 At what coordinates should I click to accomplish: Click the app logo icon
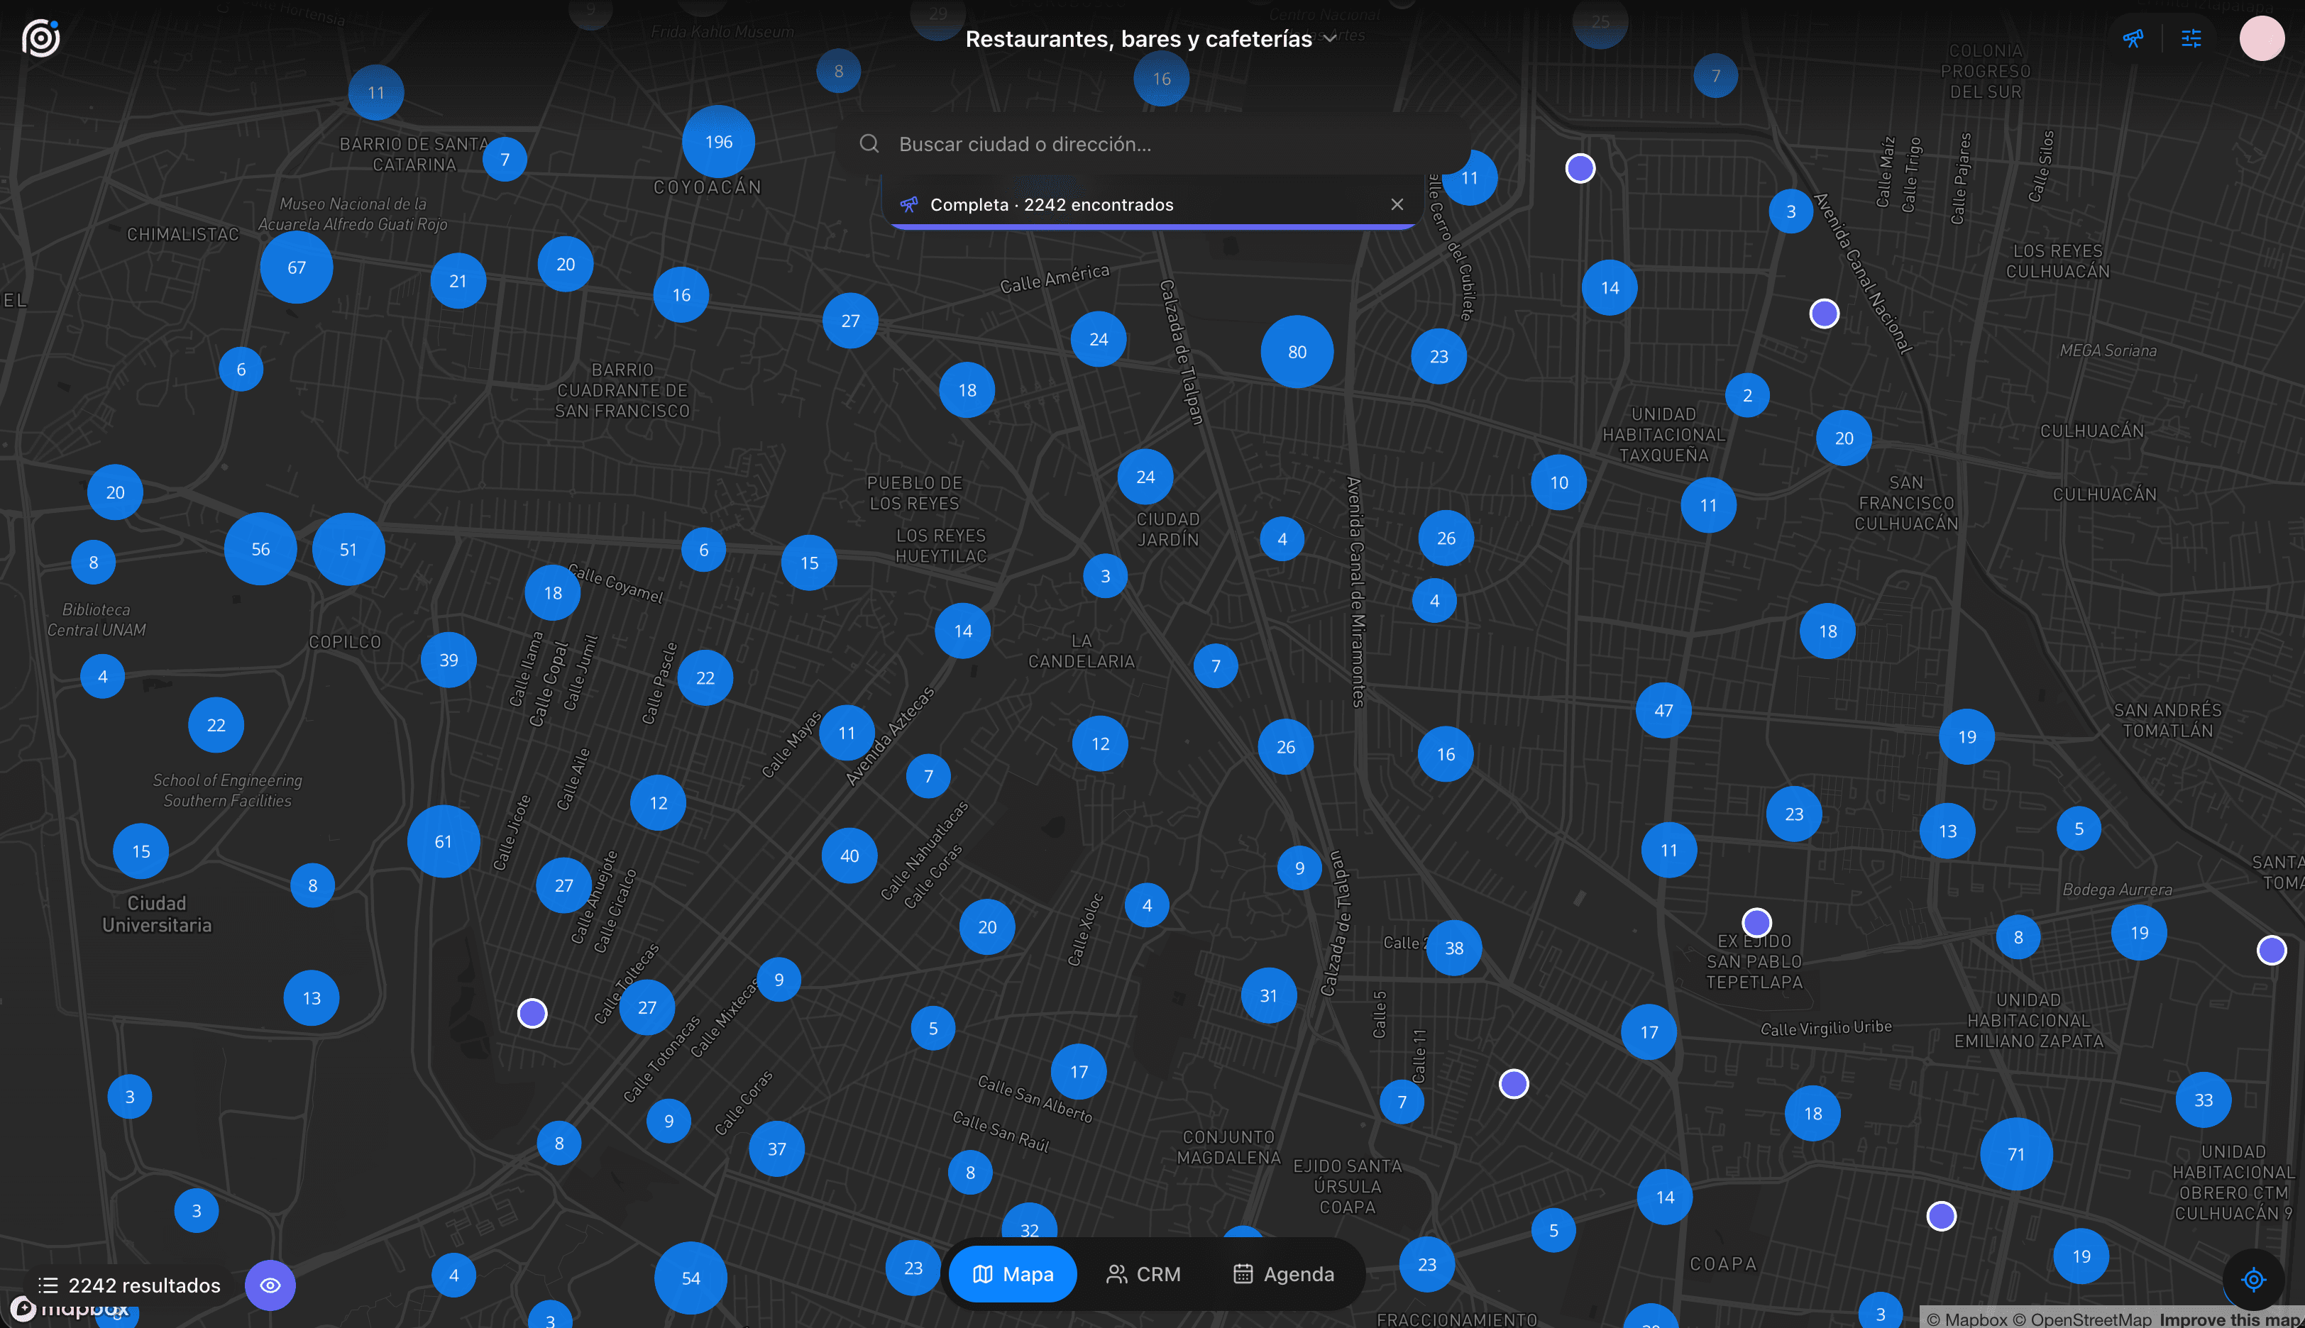[x=41, y=38]
